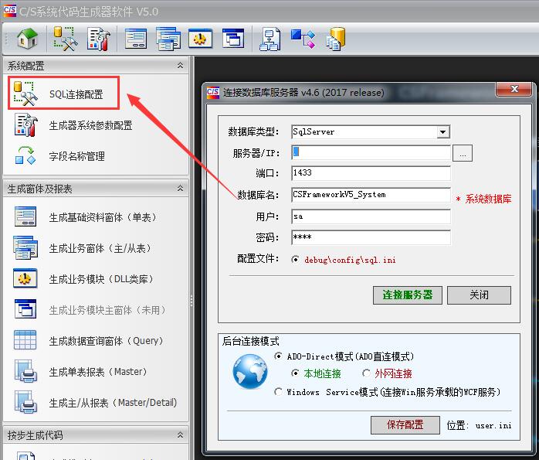
Task: Open SQL connection config from toolbar icon
Action: tap(66, 39)
